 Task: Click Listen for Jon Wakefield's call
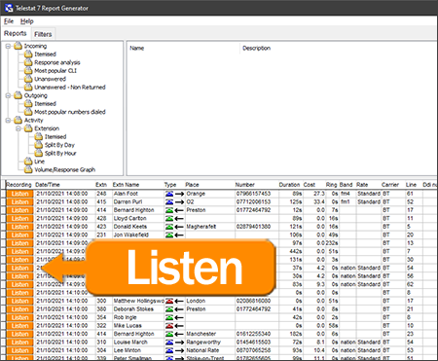19,235
